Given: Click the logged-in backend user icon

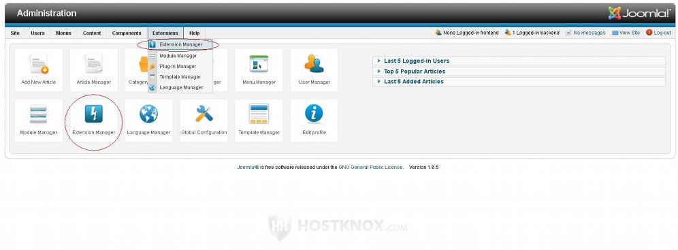Looking at the screenshot, I should (x=508, y=33).
